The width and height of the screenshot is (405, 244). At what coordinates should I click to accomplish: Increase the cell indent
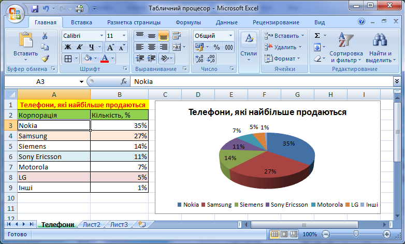click(151, 59)
